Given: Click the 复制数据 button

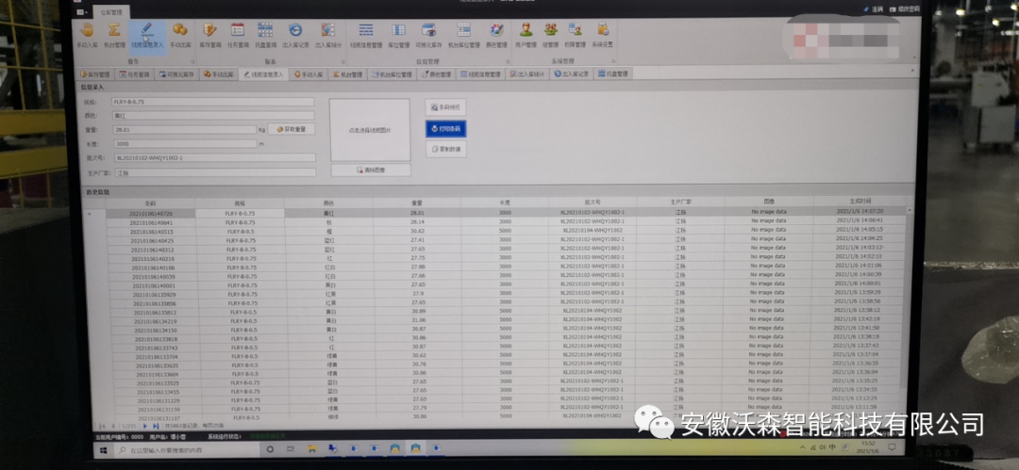Looking at the screenshot, I should click(445, 149).
